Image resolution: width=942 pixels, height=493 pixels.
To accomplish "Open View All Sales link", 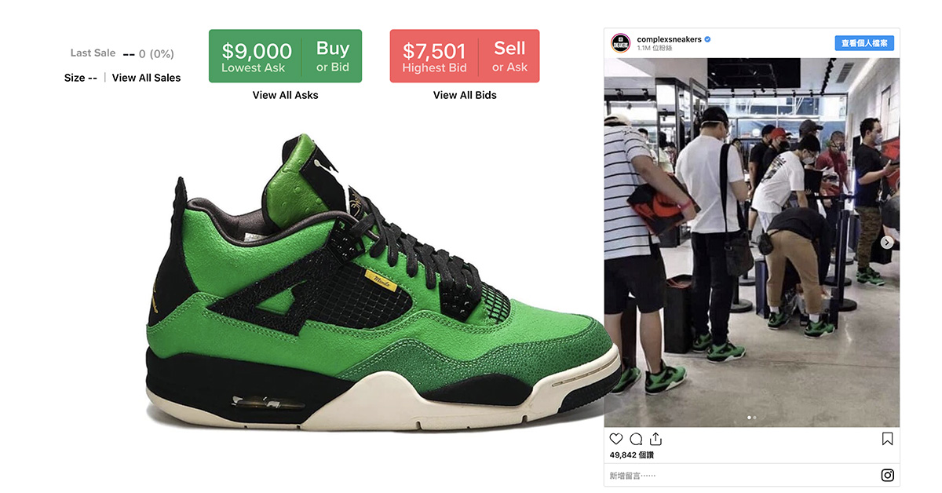I will point(146,78).
